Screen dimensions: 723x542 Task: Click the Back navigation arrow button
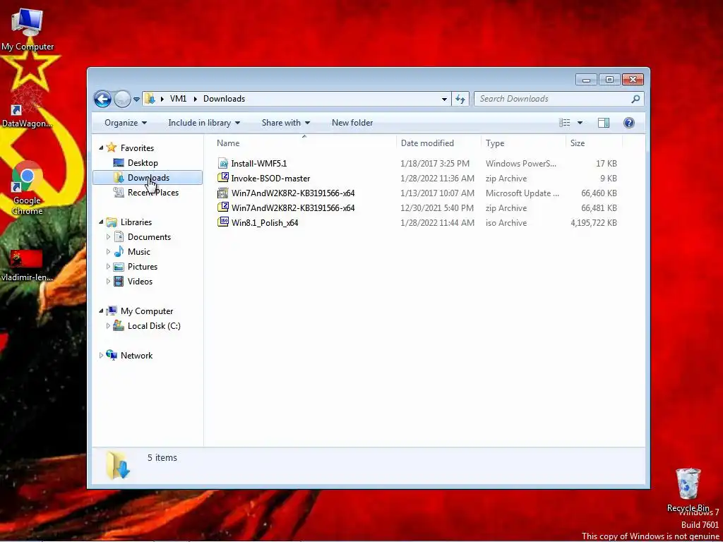click(102, 99)
